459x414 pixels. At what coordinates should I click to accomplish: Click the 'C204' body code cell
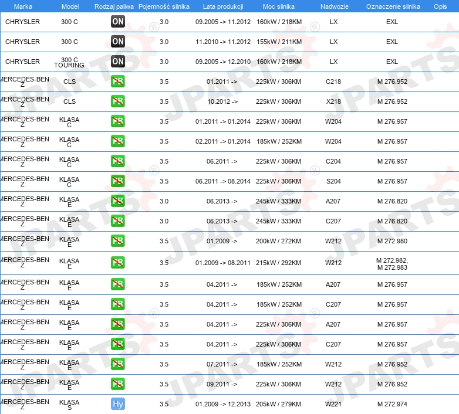pyautogui.click(x=333, y=161)
